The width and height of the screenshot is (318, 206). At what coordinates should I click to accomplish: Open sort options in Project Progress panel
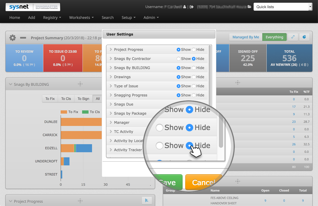point(147,200)
